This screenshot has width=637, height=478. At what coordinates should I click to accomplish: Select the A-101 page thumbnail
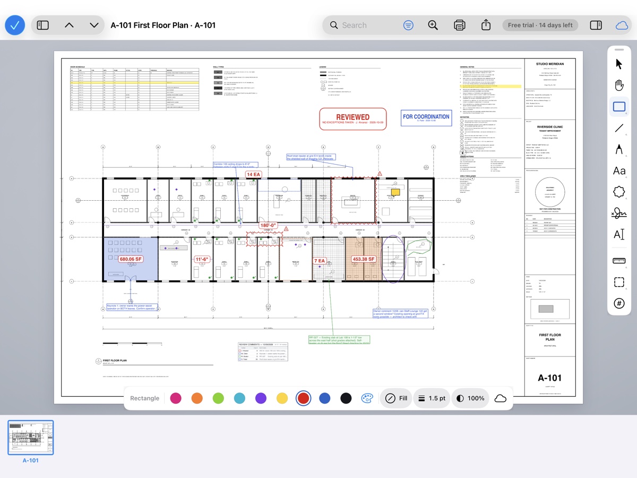click(31, 438)
